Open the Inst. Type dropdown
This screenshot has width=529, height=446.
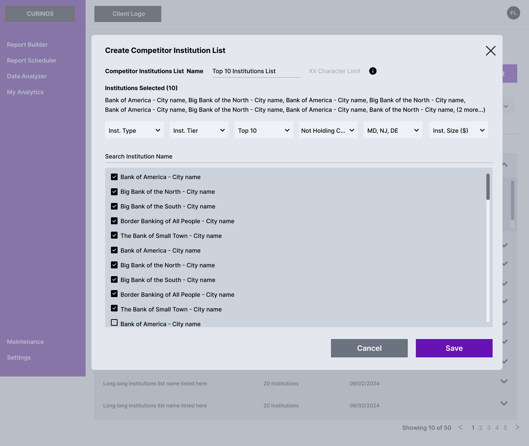tap(134, 130)
